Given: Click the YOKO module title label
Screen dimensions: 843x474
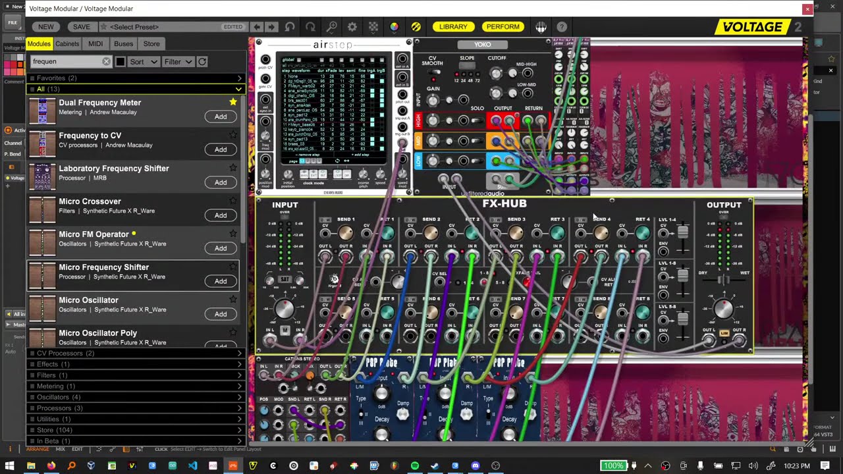Looking at the screenshot, I should point(483,44).
